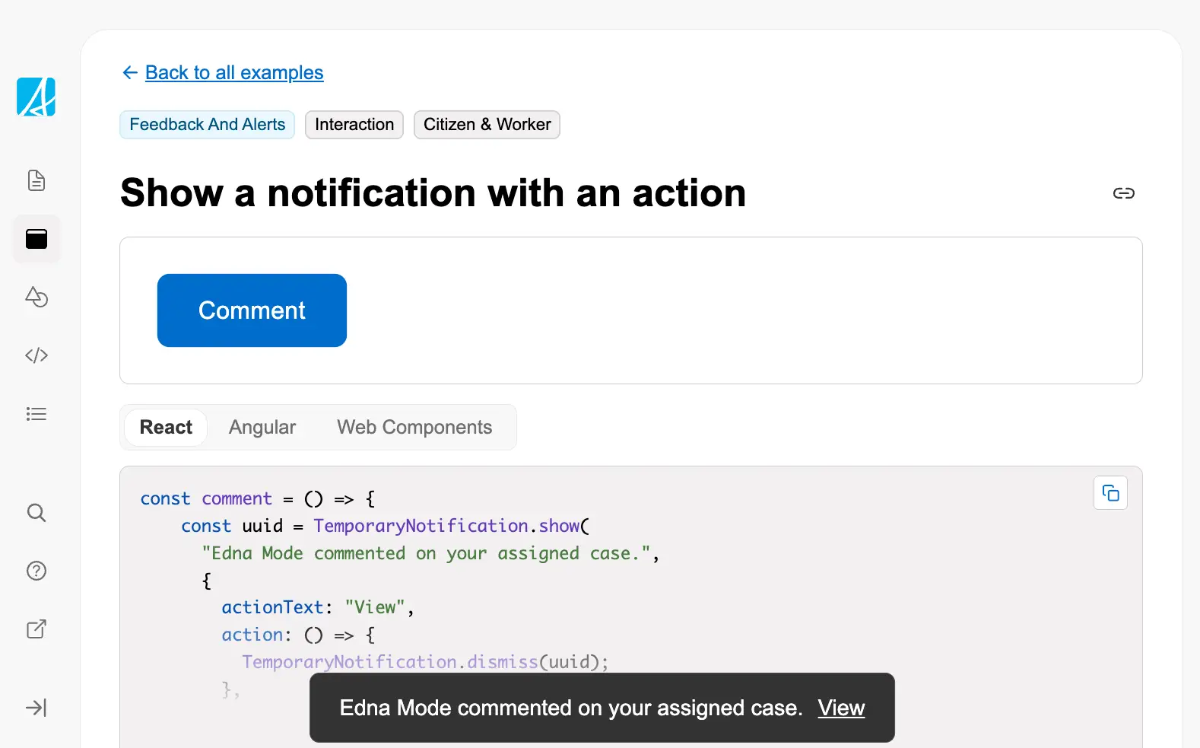The width and height of the screenshot is (1200, 748).
Task: Switch to the Angular code tab
Action: (262, 428)
